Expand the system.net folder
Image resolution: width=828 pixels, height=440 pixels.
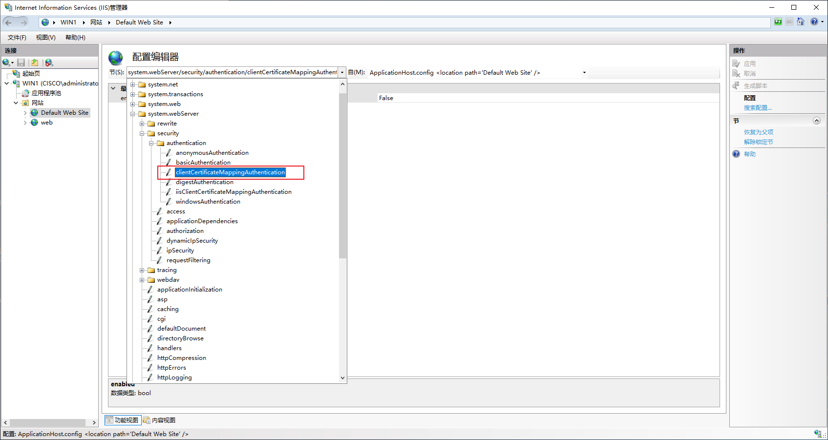coord(133,84)
